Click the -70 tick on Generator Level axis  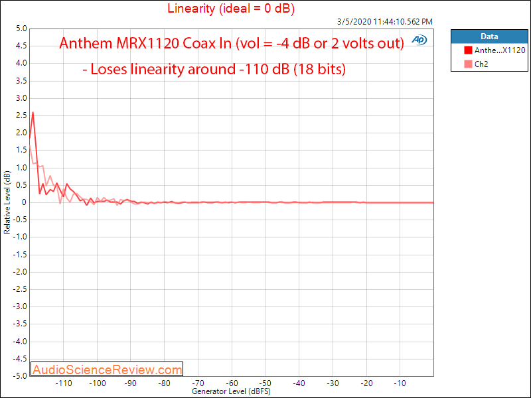click(198, 383)
